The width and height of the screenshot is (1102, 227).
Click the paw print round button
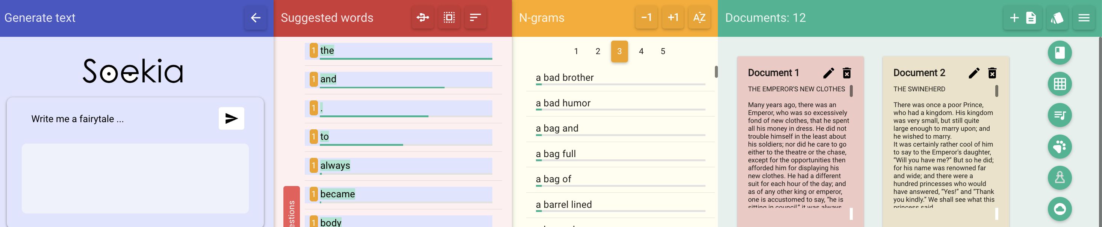[1060, 147]
